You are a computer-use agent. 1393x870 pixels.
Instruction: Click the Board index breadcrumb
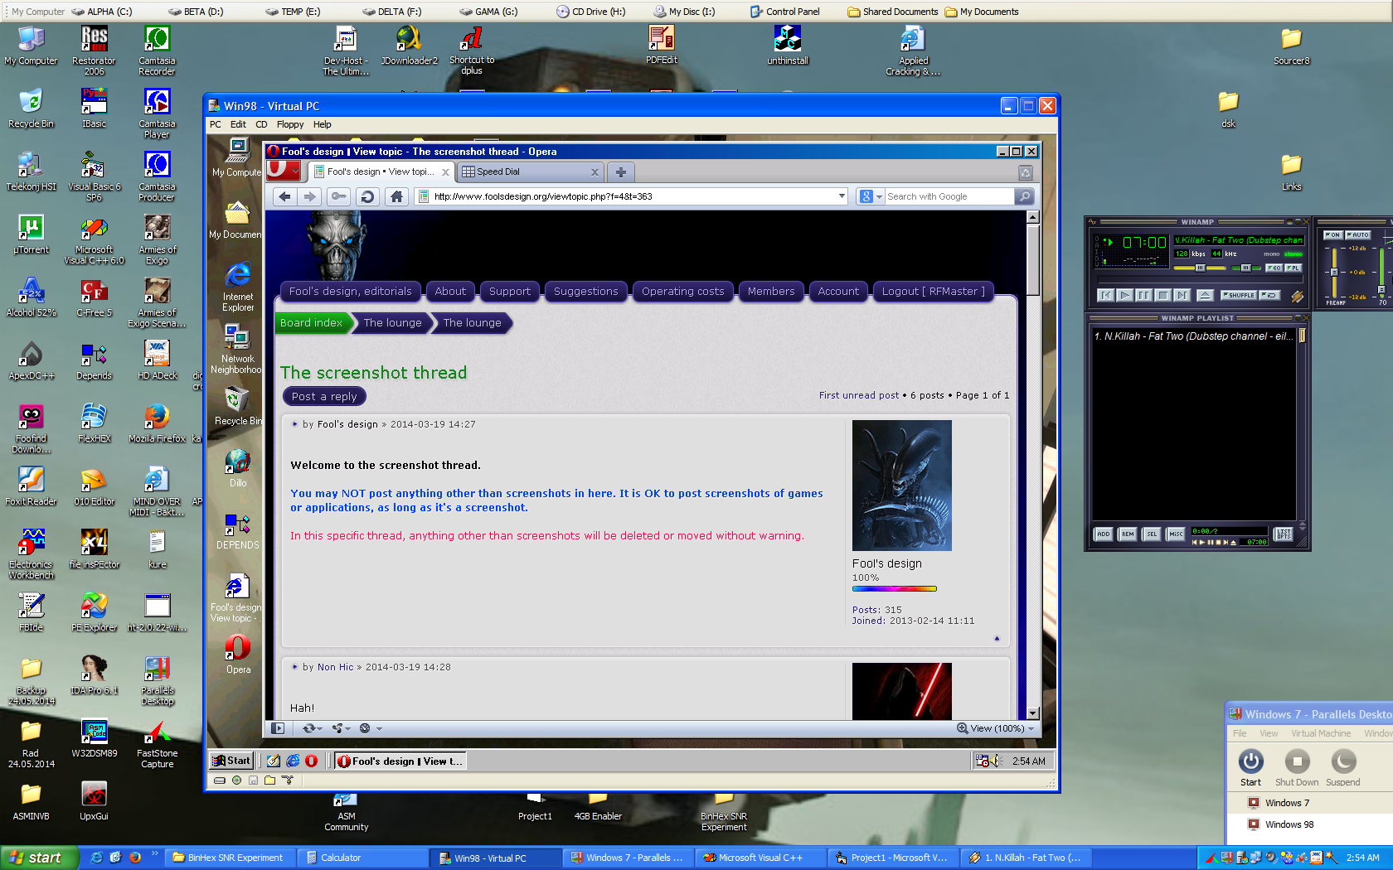point(311,323)
